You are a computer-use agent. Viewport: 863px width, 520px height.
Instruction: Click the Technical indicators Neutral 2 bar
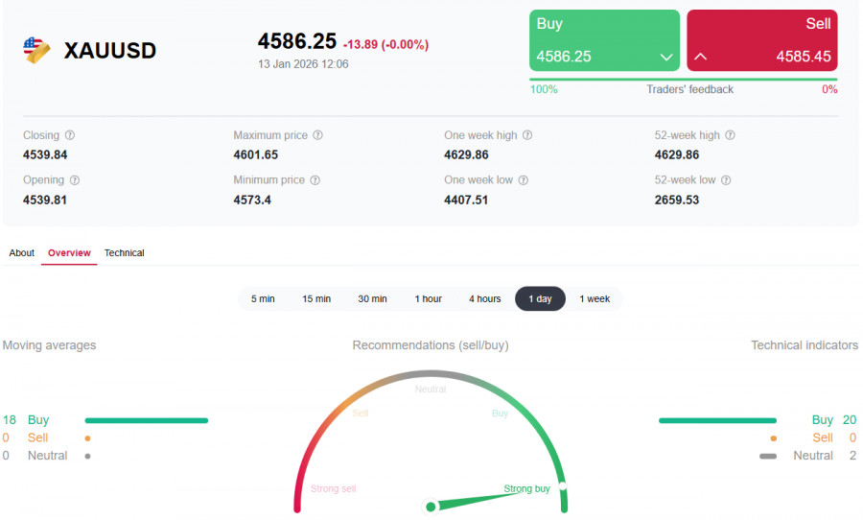coord(768,456)
